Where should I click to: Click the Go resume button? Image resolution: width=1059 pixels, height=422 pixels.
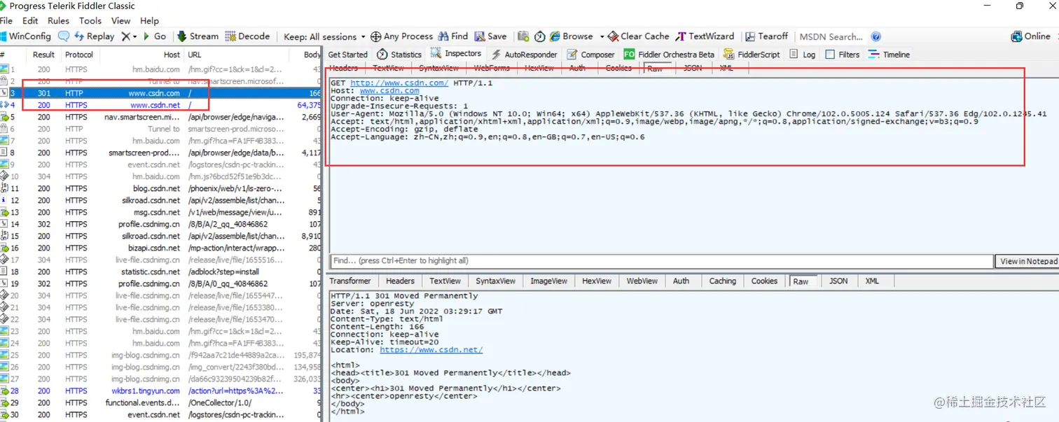155,36
